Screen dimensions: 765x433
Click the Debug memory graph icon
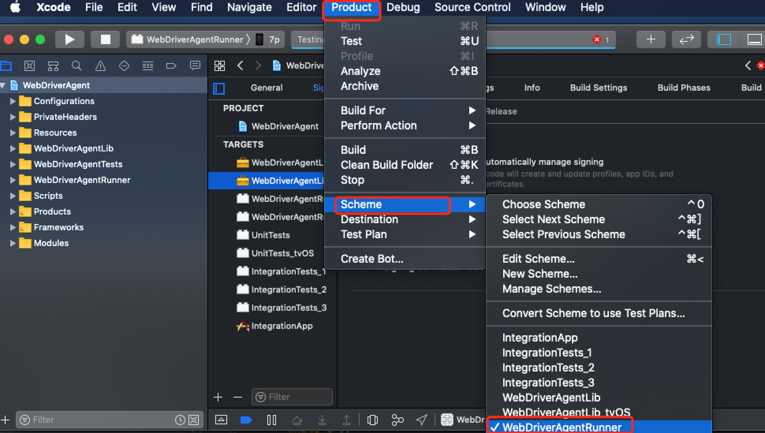[397, 420]
